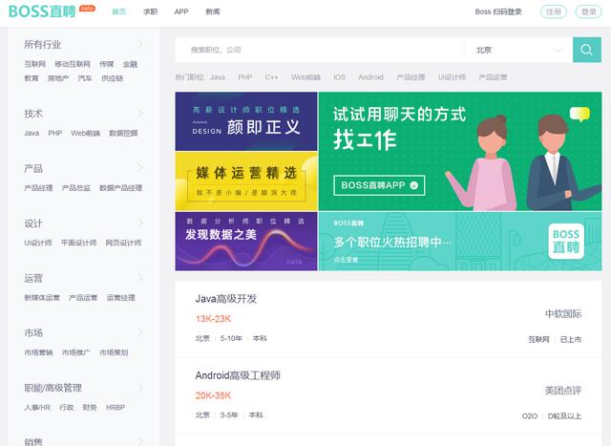Select 市场营销 under 市场

[x=38, y=352]
